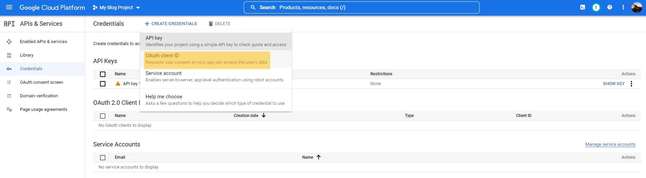Screen dimensions: 646x178
Task: Activate Cloud Shell terminal icon
Action: 582,7
